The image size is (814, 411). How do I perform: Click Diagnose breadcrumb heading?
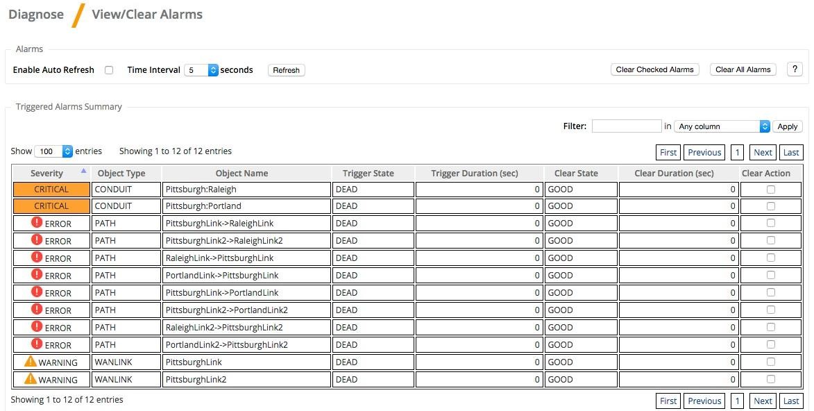click(x=36, y=15)
